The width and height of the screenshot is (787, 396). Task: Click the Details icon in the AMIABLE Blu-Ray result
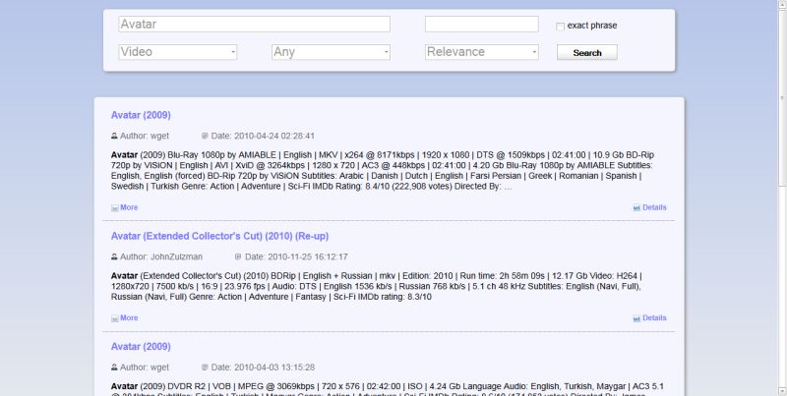point(636,208)
